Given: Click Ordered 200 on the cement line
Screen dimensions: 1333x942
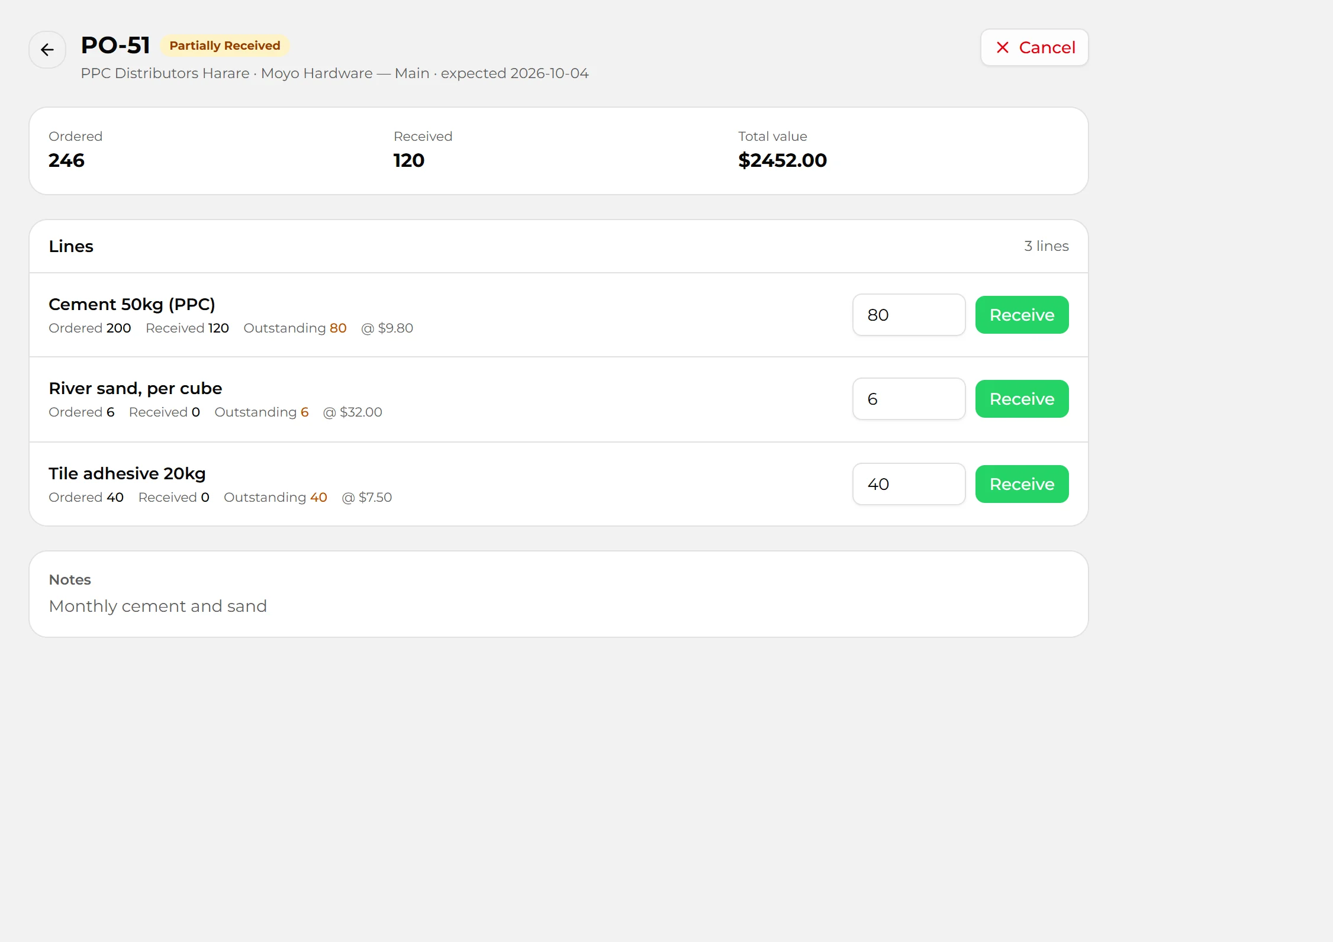Looking at the screenshot, I should [90, 328].
